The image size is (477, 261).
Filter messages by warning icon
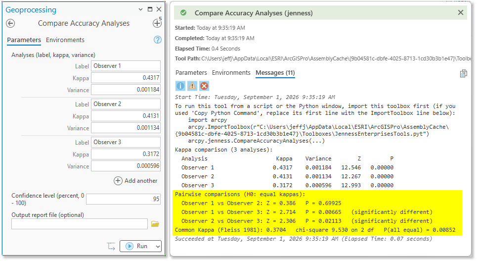(x=192, y=86)
